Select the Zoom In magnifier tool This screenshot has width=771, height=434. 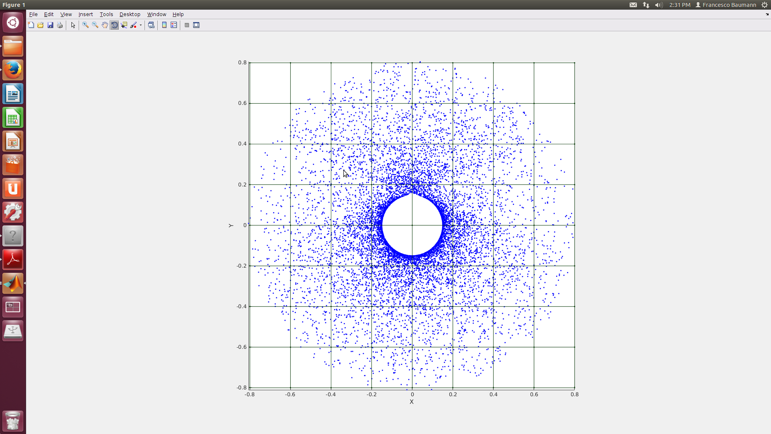(86, 25)
